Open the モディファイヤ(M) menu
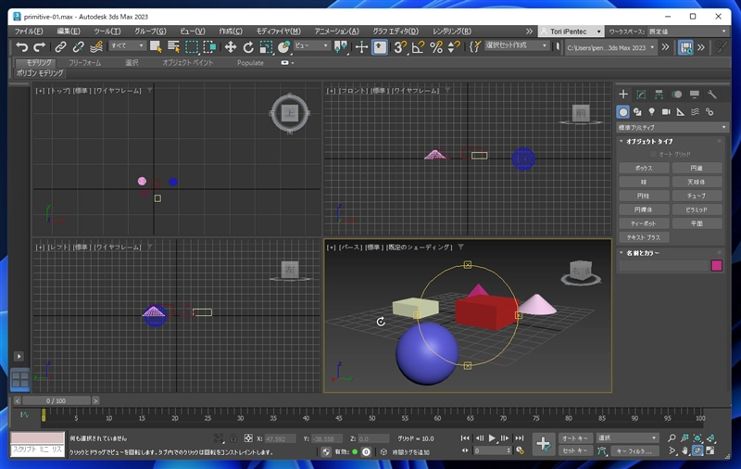Viewport: 741px width, 469px height. coord(279,32)
